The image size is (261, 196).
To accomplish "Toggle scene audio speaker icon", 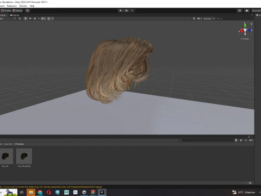I will tap(30, 19).
